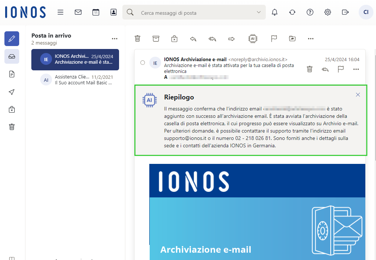Click the Archiviazione e-mail banner heading

205,249
